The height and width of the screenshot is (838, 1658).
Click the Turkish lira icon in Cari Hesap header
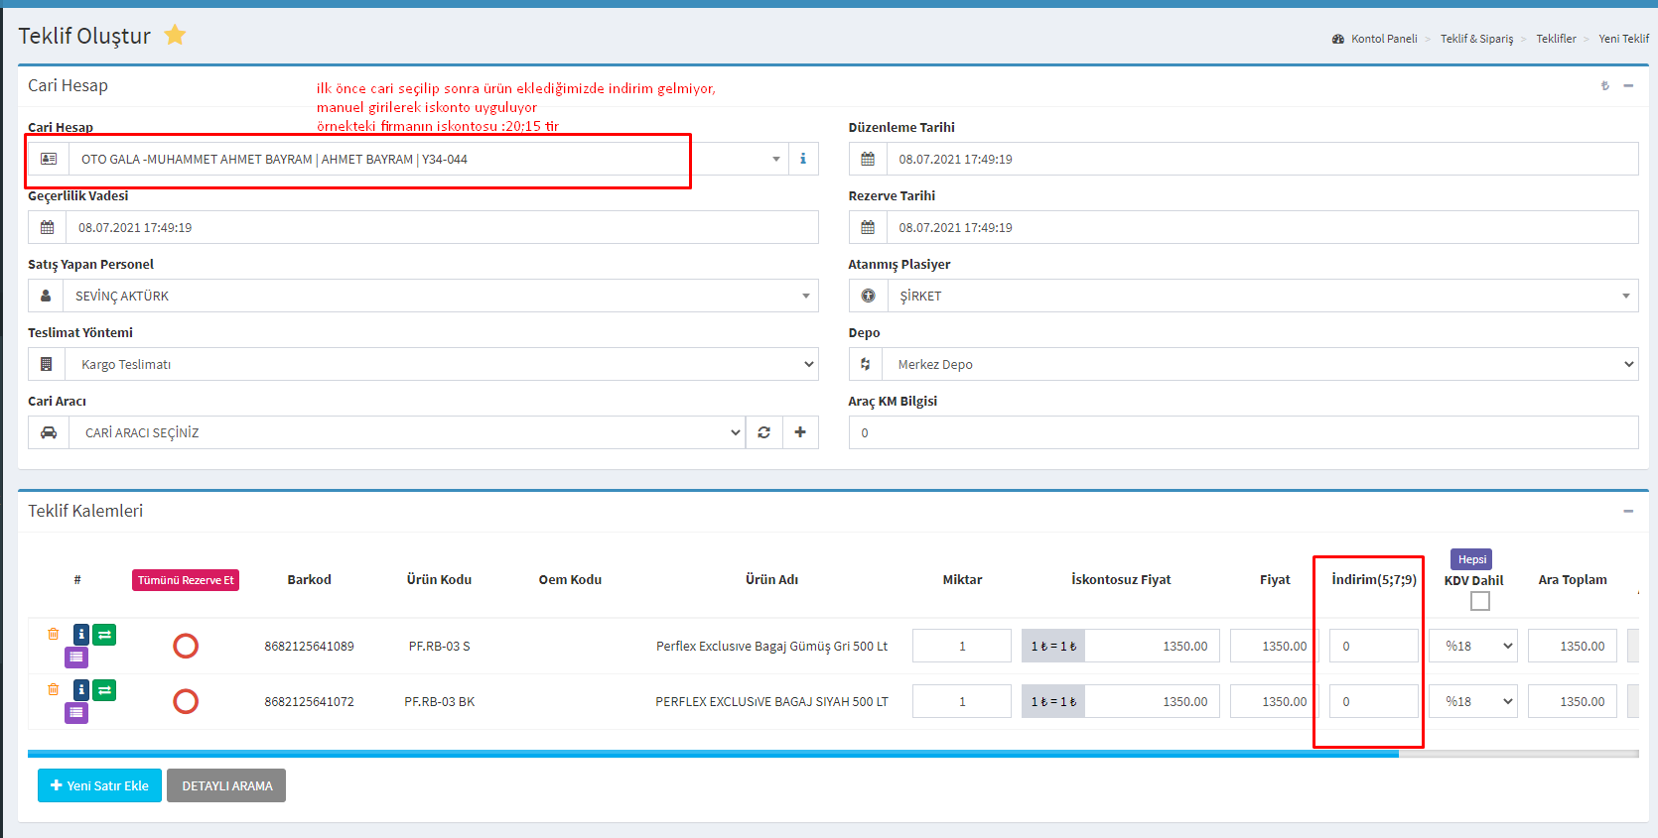(x=1604, y=86)
